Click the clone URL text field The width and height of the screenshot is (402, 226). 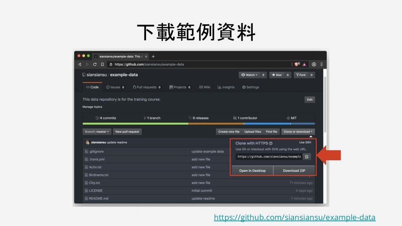(269, 157)
